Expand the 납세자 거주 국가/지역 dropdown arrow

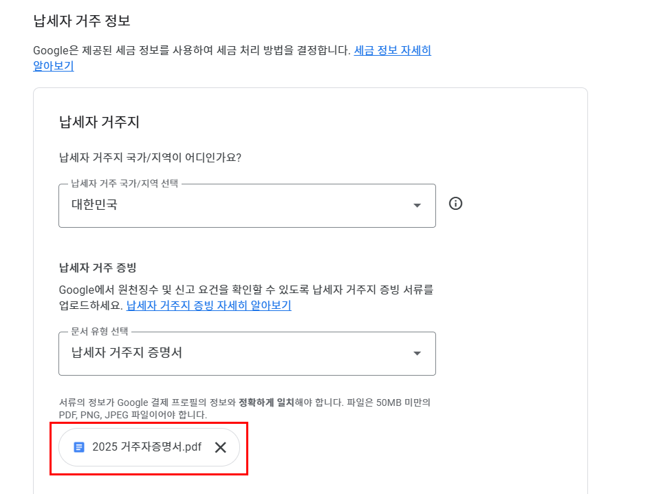coord(417,205)
